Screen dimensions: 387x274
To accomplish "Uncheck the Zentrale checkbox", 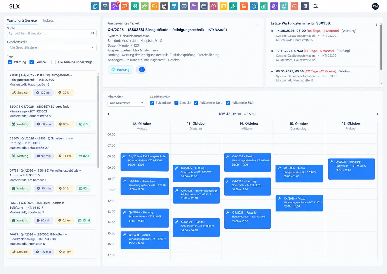I will click(176, 103).
